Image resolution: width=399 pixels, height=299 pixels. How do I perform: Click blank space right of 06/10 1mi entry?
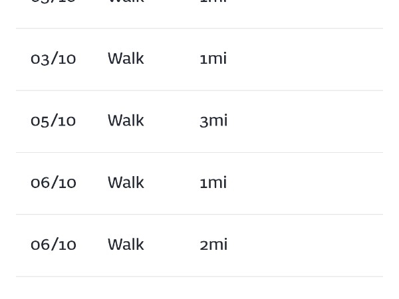pyautogui.click(x=306, y=183)
